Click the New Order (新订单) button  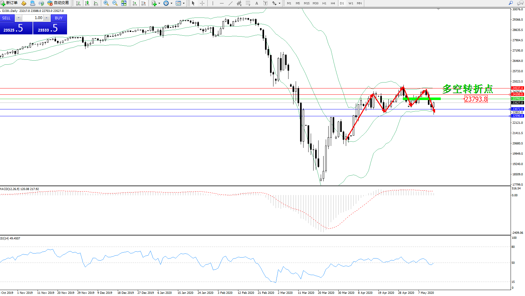[x=9, y=3]
